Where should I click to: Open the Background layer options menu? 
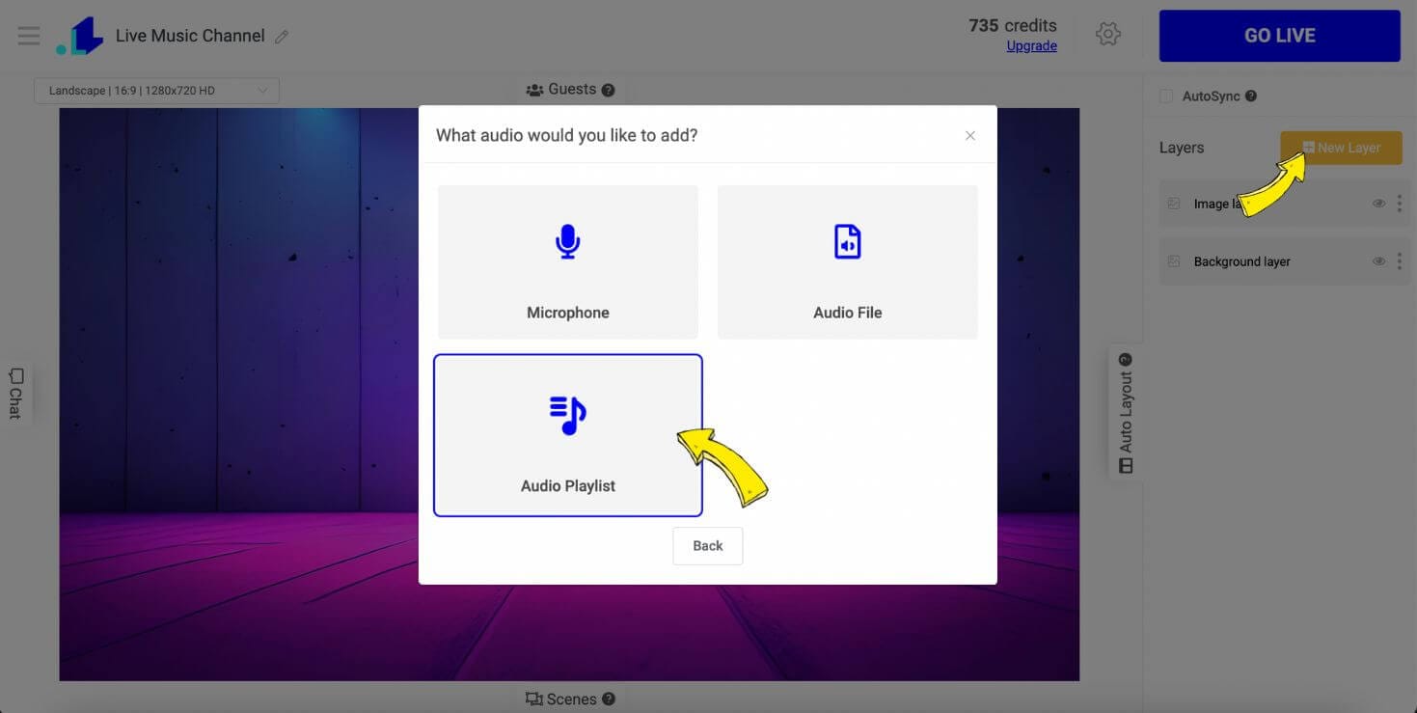(x=1399, y=261)
